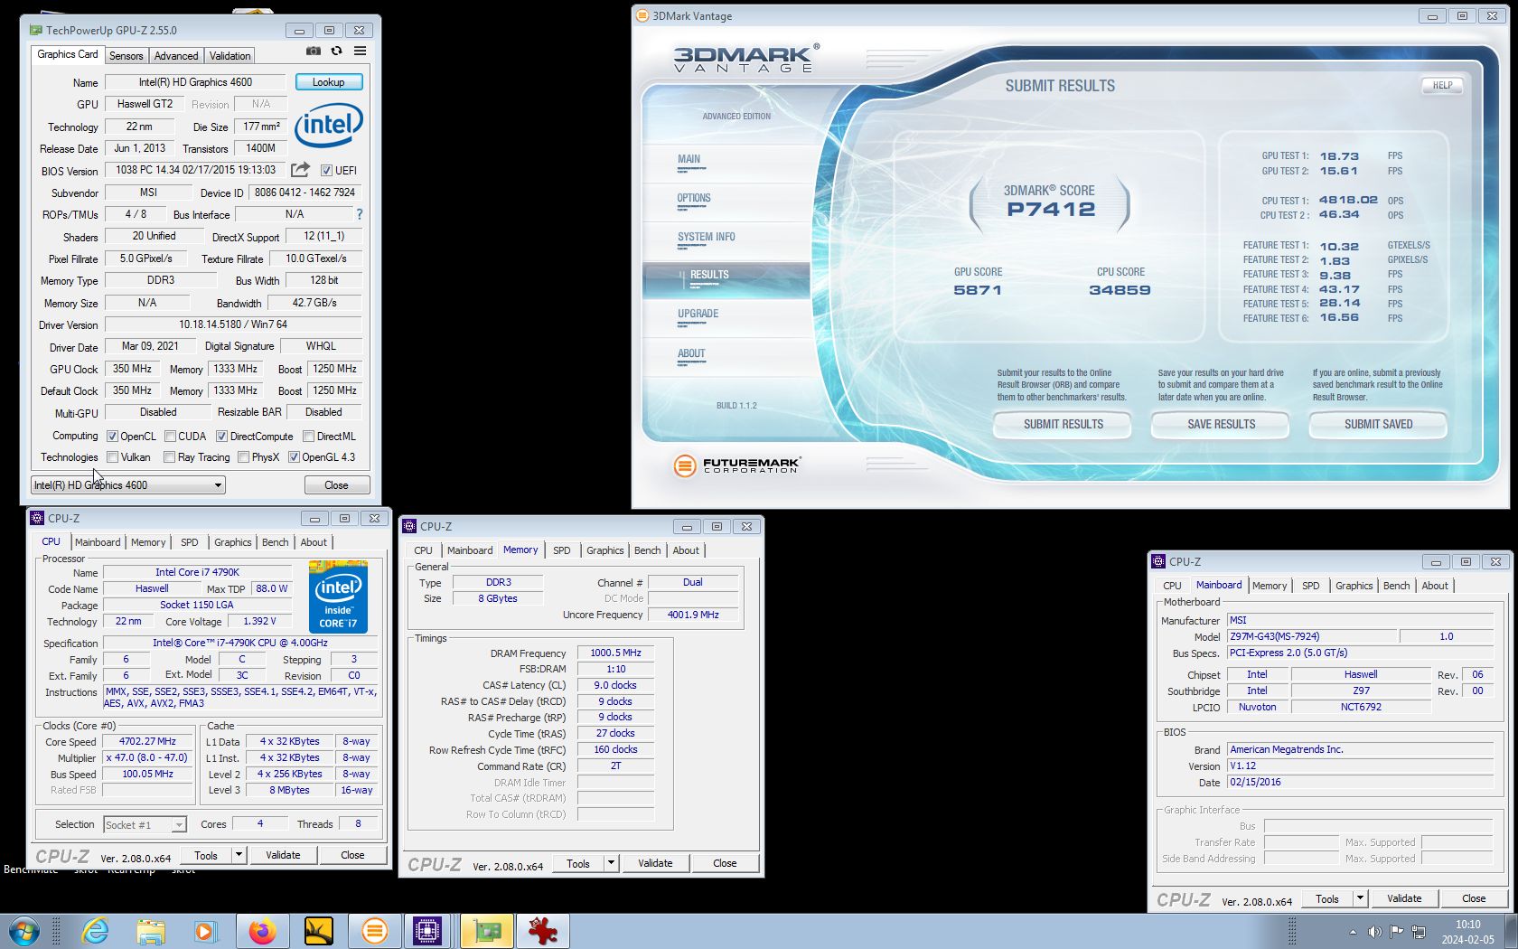
Task: Toggle the Vulkan checkbox
Action: pos(112,457)
